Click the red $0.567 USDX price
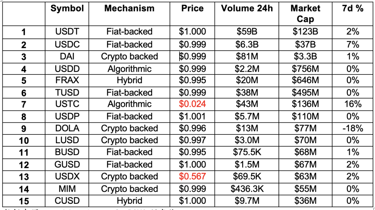 pos(192,177)
